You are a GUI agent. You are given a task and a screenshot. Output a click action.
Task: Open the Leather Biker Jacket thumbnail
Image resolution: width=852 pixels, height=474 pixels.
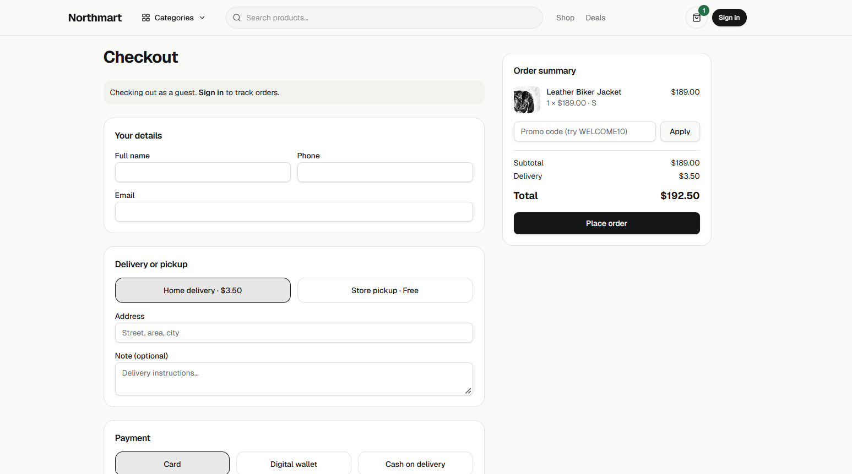click(527, 100)
